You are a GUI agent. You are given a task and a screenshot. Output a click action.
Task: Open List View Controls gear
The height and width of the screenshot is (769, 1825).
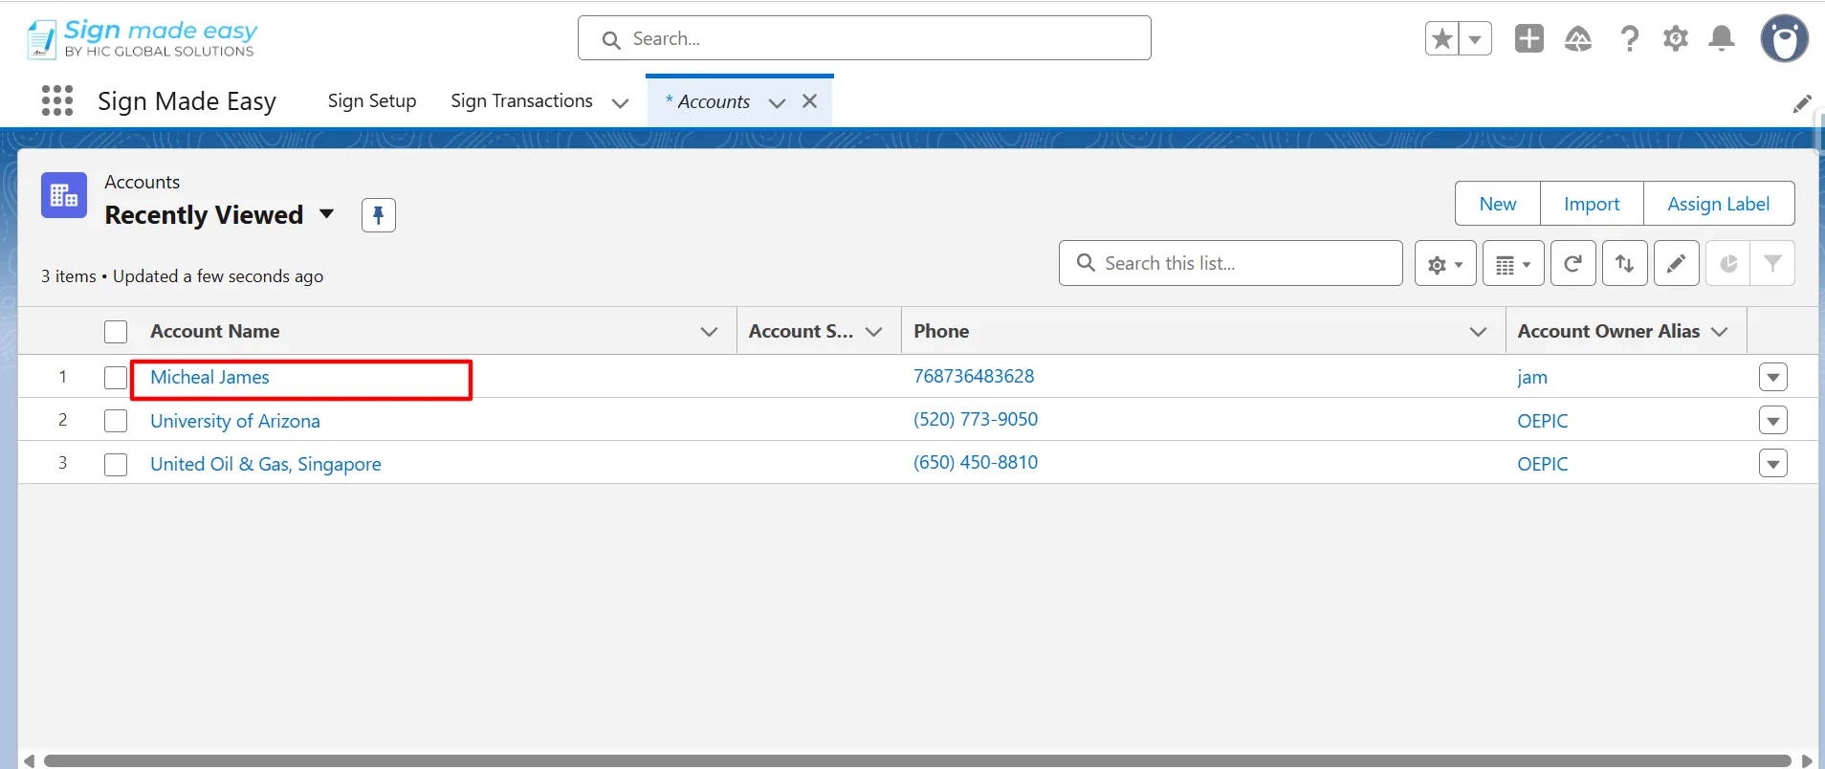click(1445, 263)
